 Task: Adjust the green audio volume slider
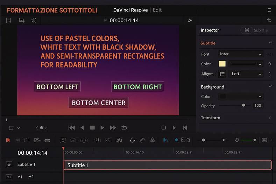click(249, 140)
